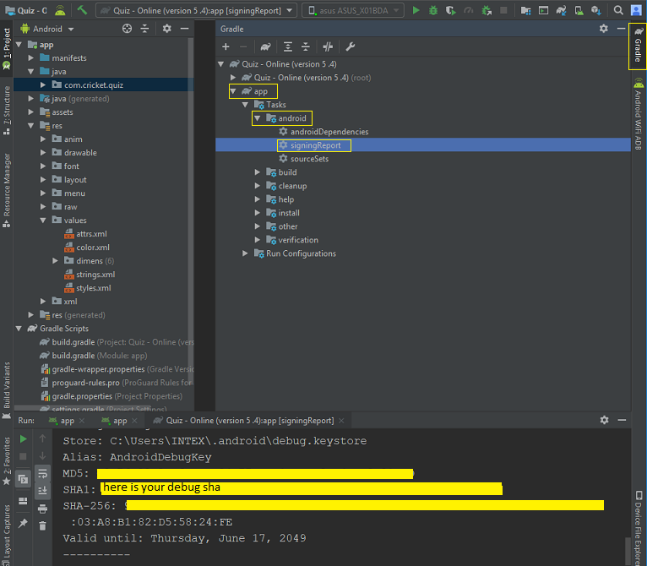Toggle soft-wrap in Run console

pyautogui.click(x=42, y=474)
